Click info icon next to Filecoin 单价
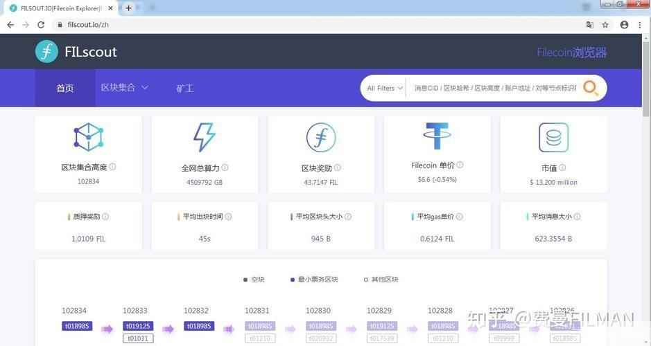 tap(460, 165)
